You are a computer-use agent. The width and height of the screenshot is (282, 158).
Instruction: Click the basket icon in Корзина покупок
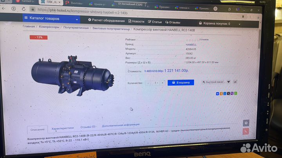click(x=201, y=23)
